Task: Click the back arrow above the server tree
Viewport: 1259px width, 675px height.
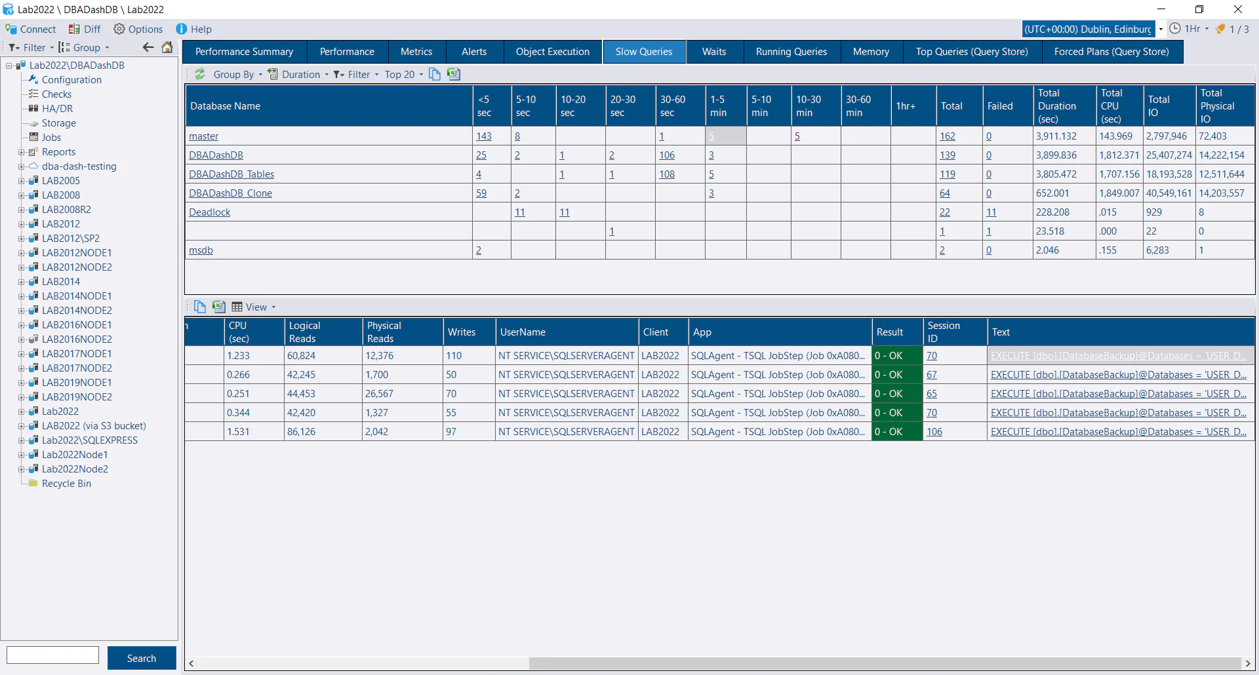Action: 148,47
